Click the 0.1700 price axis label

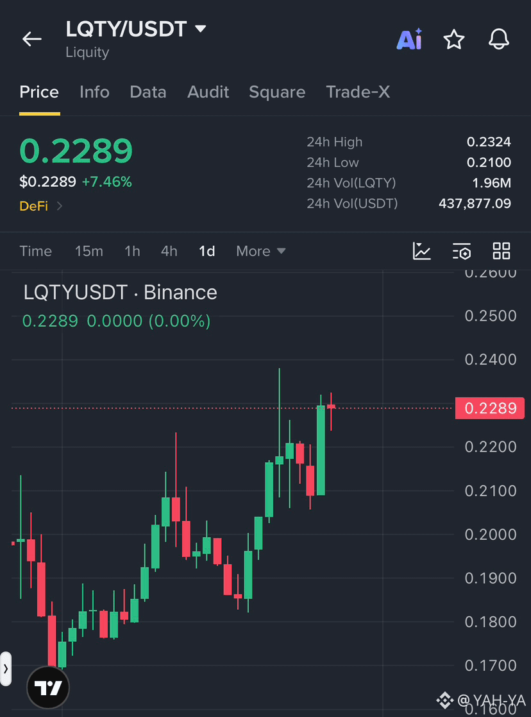point(491,666)
